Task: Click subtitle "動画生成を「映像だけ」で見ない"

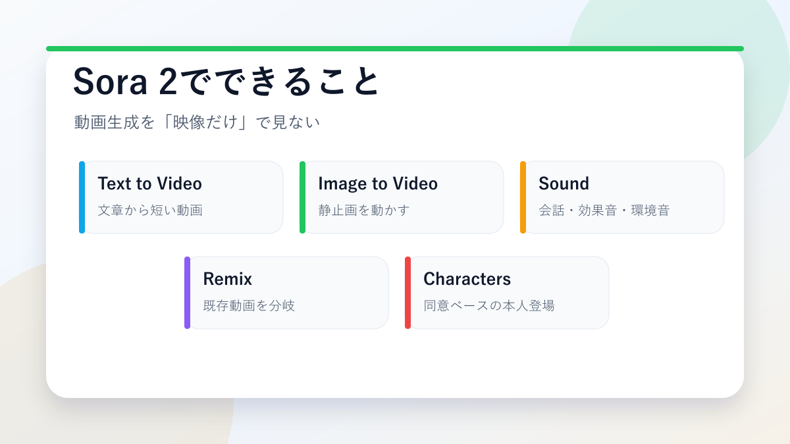Action: (197, 122)
